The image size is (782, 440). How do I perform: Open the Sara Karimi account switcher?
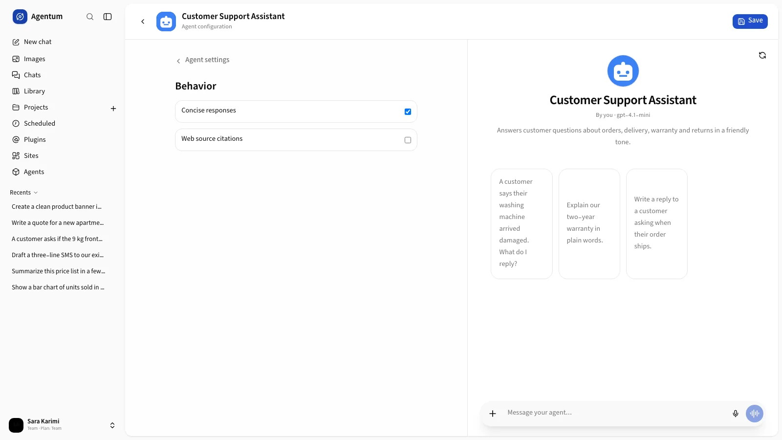[x=63, y=425]
